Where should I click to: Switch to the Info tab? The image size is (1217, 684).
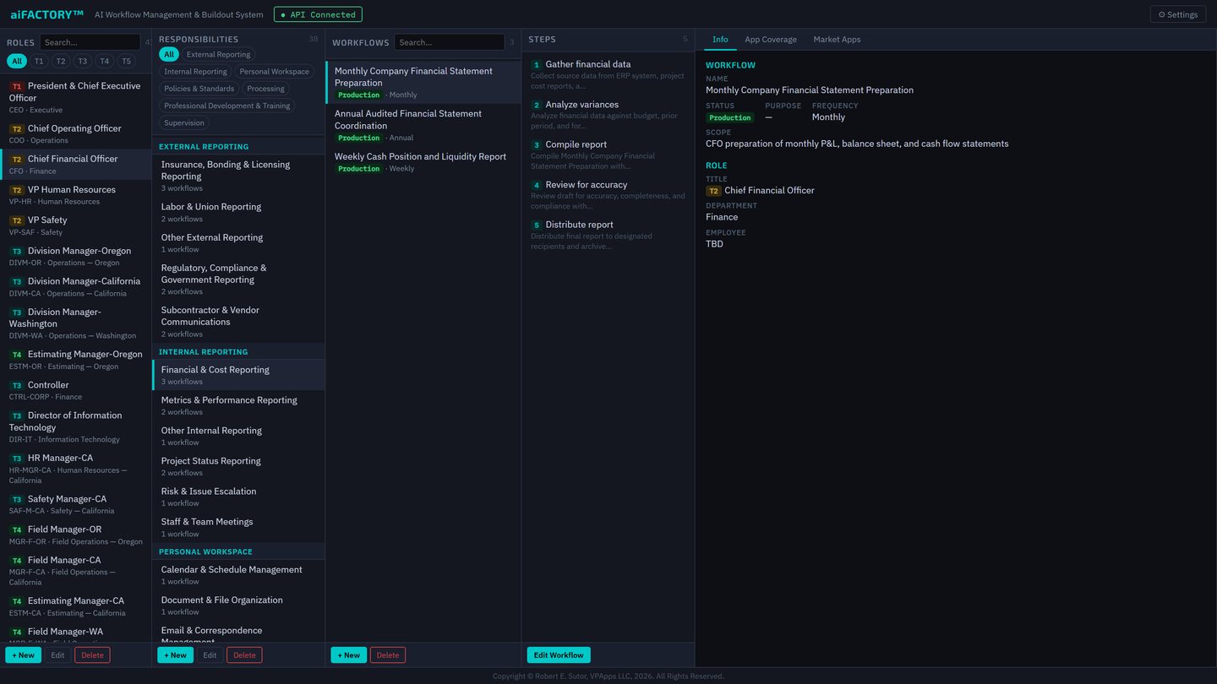pos(720,40)
